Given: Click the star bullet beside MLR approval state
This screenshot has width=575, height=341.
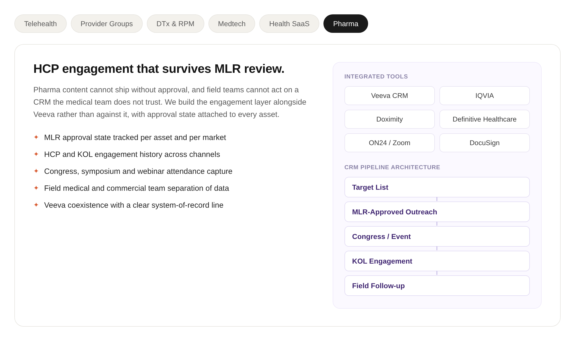Looking at the screenshot, I should [x=36, y=137].
